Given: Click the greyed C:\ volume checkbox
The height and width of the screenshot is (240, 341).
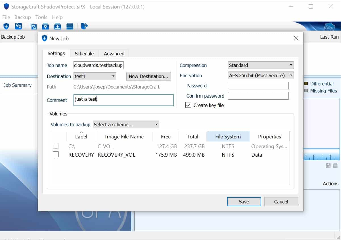Looking at the screenshot, I should pyautogui.click(x=56, y=146).
